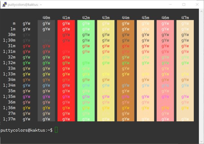Select the 41m column header label
This screenshot has height=144, width=204.
click(x=66, y=18)
